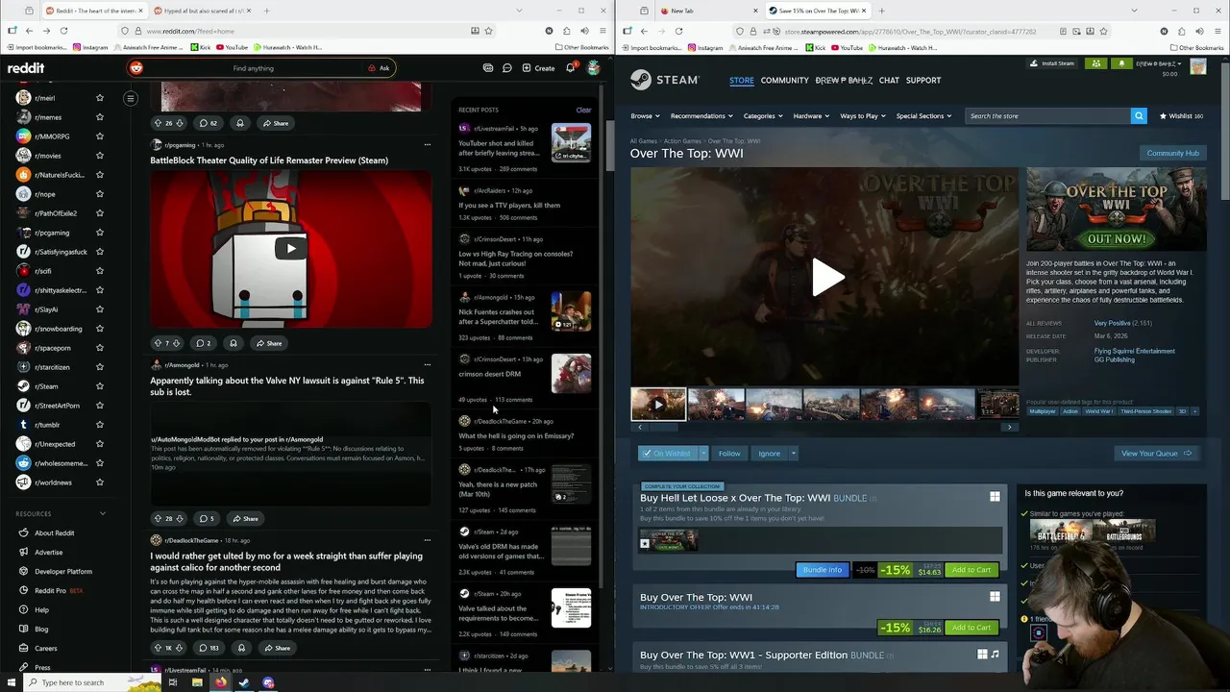1230x692 pixels.
Task: Open Community Hub button
Action: pyautogui.click(x=1172, y=153)
